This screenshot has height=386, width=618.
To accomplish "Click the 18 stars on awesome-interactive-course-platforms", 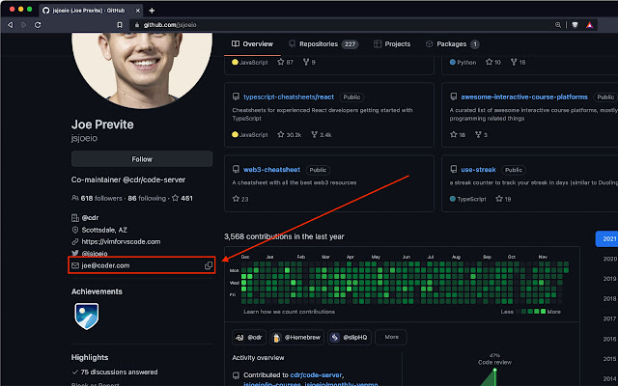I will tap(458, 135).
